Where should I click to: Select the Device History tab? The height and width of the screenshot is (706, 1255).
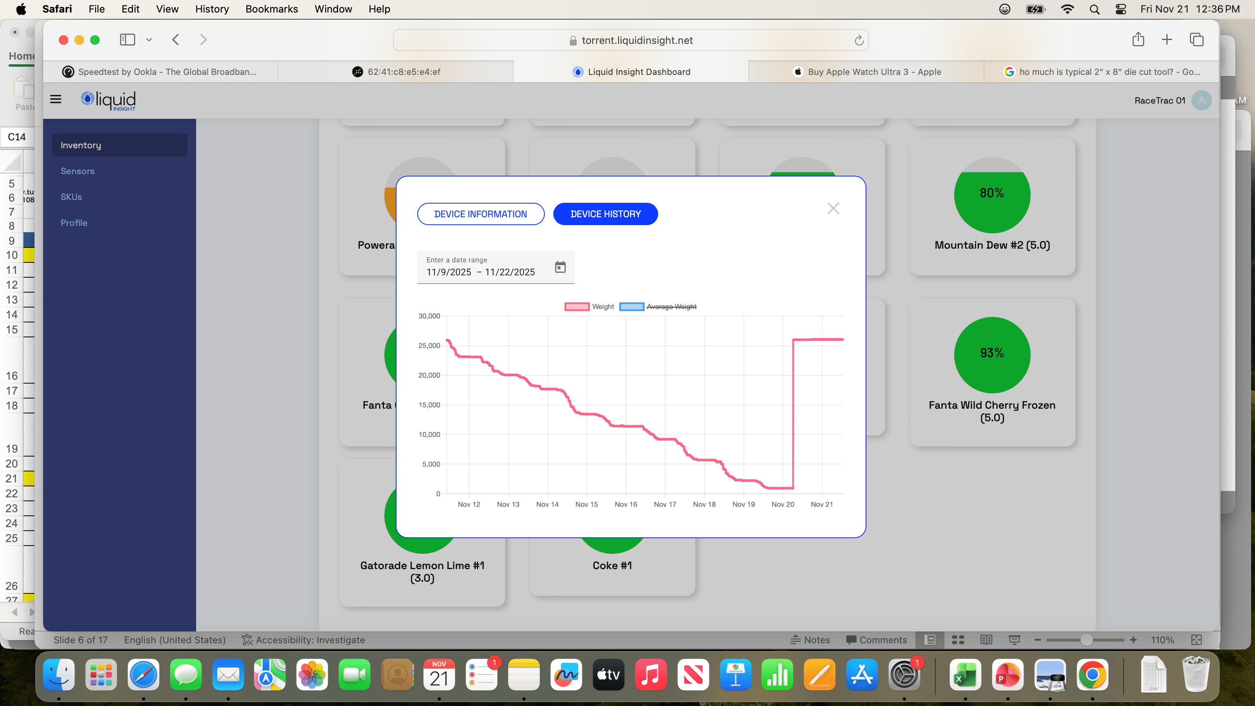[606, 214]
